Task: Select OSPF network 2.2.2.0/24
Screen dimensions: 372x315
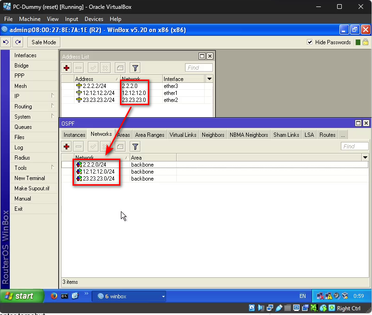Action: pyautogui.click(x=215, y=165)
